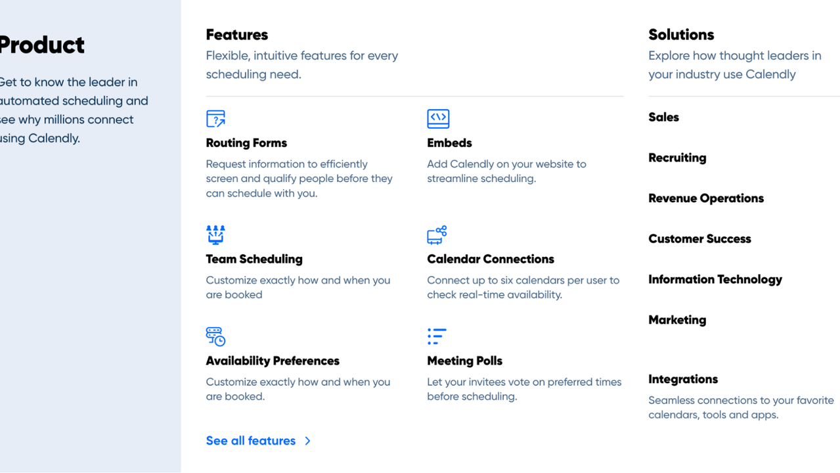Select the Team Scheduling heading
Image resolution: width=840 pixels, height=473 pixels.
(x=254, y=259)
